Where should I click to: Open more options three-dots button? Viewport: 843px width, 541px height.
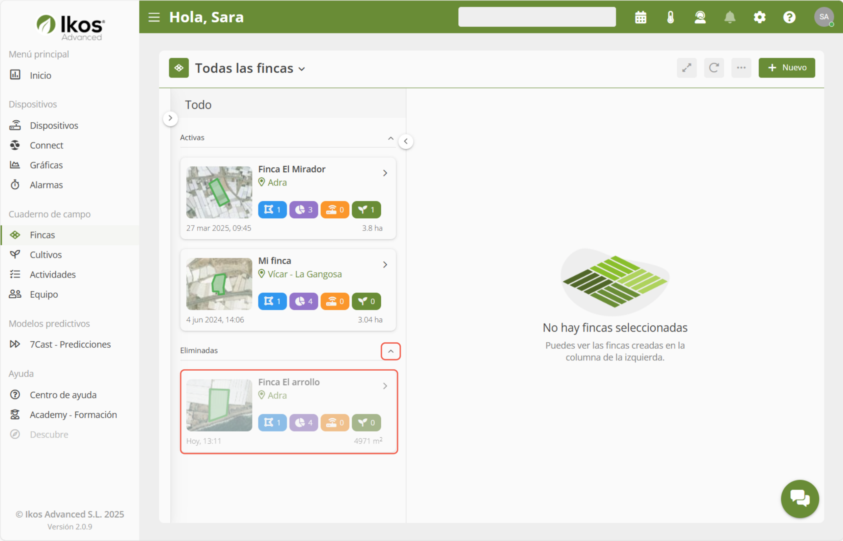741,68
